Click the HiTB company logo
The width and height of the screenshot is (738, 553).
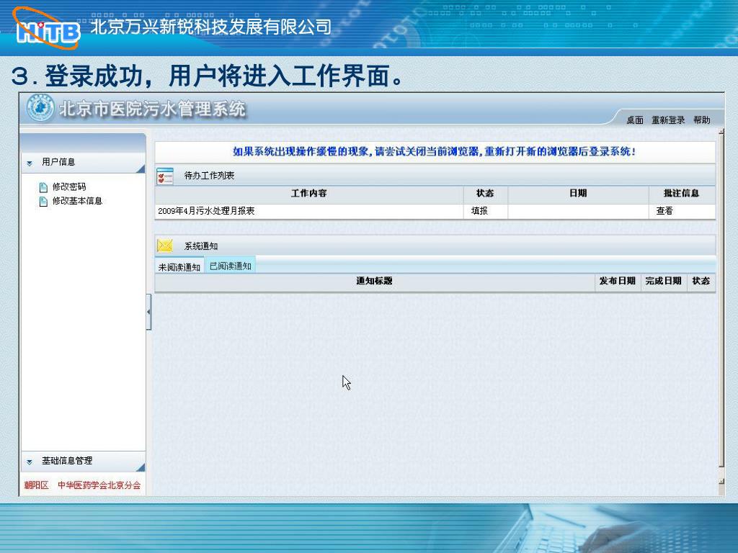(x=47, y=29)
